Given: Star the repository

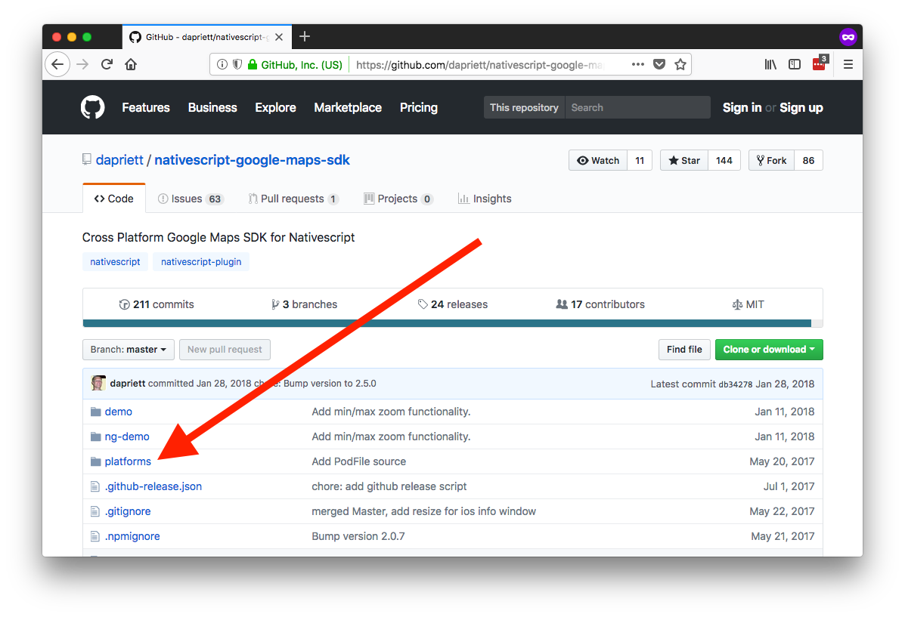Looking at the screenshot, I should point(684,160).
